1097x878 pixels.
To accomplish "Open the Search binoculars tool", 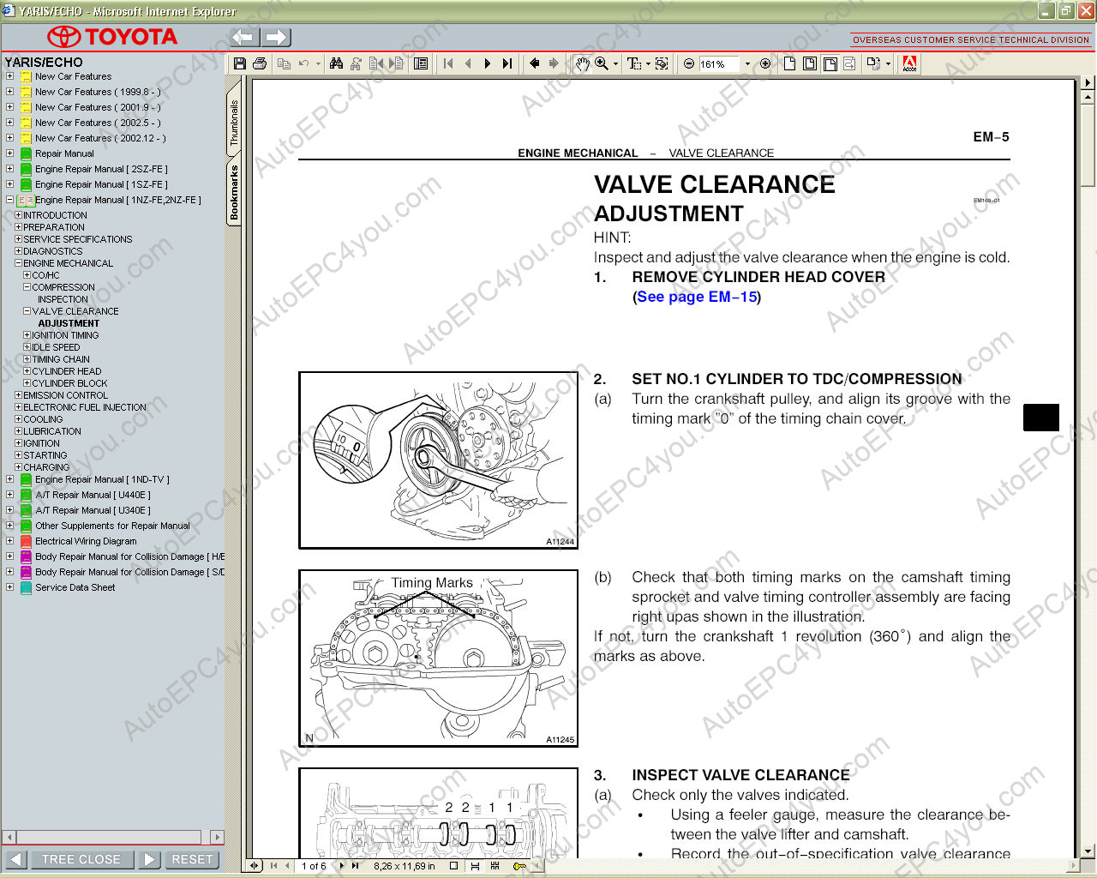I will click(336, 63).
